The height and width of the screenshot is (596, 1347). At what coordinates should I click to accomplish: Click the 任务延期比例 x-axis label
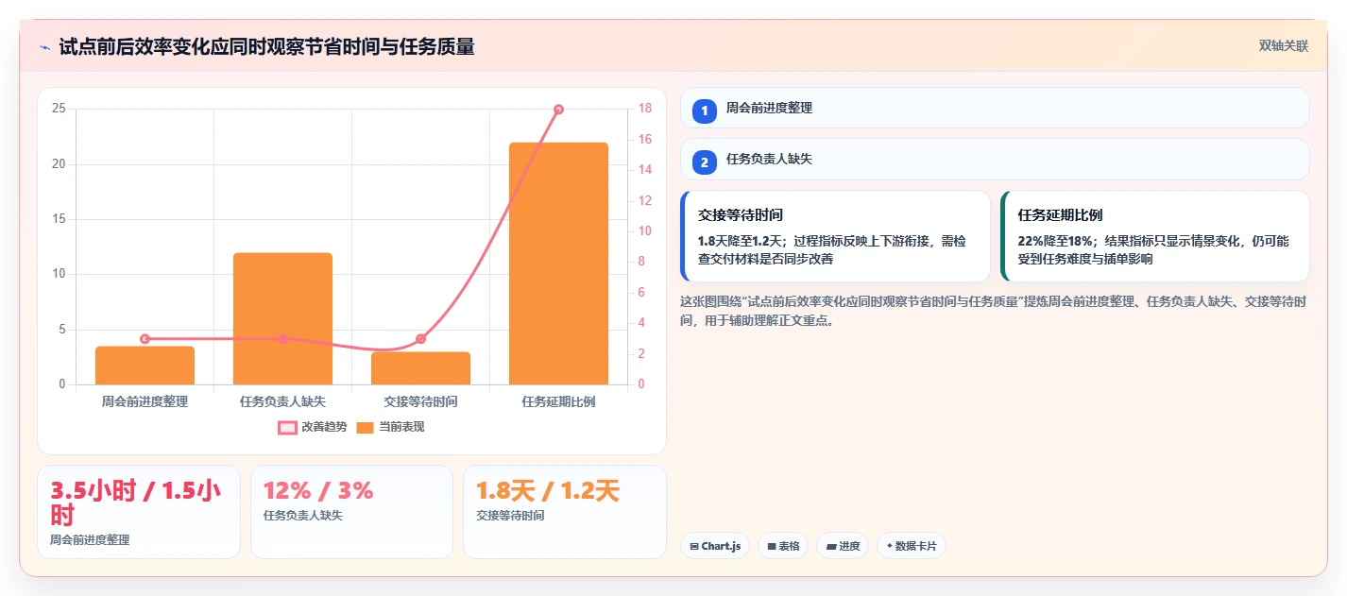pos(558,401)
